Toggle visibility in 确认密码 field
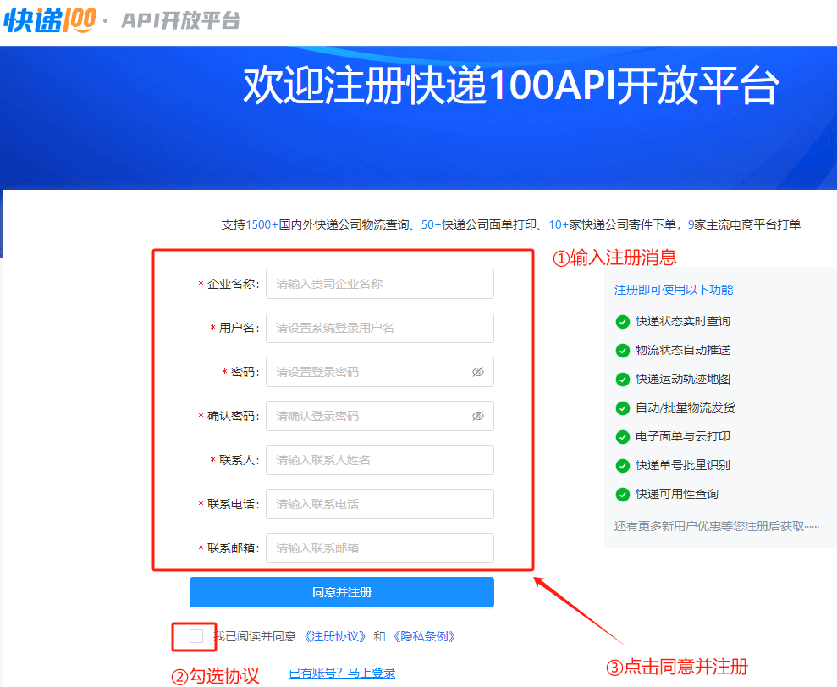837x687 pixels. coord(478,416)
